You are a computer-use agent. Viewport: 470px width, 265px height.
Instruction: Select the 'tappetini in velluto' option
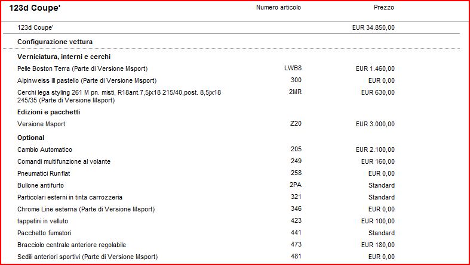tap(42, 222)
